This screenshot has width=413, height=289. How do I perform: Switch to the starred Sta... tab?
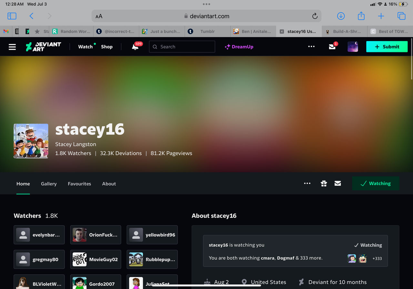41,31
